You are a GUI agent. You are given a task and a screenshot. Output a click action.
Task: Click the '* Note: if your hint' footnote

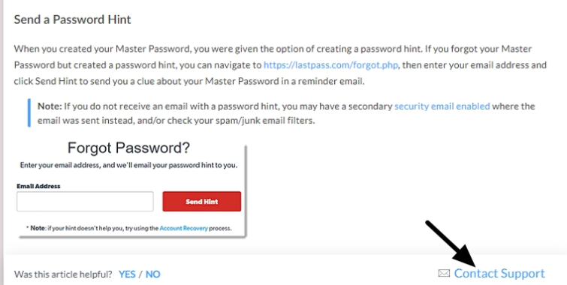[128, 228]
